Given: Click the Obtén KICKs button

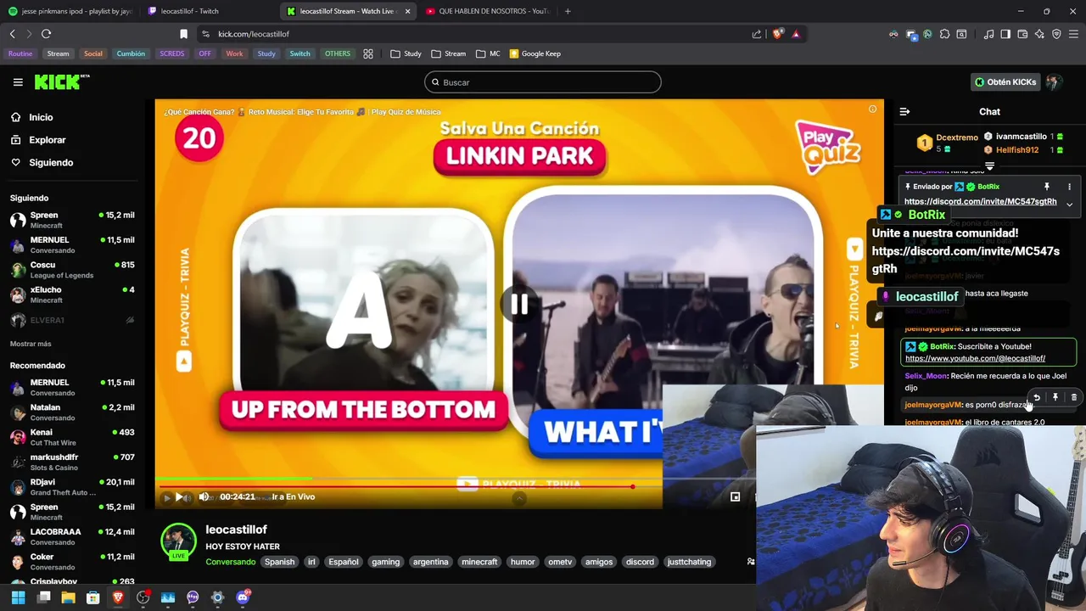Looking at the screenshot, I should (x=1005, y=82).
